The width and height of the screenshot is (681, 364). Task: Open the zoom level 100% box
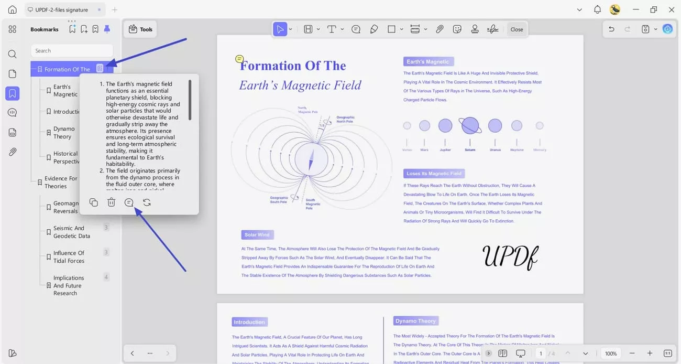tap(611, 354)
